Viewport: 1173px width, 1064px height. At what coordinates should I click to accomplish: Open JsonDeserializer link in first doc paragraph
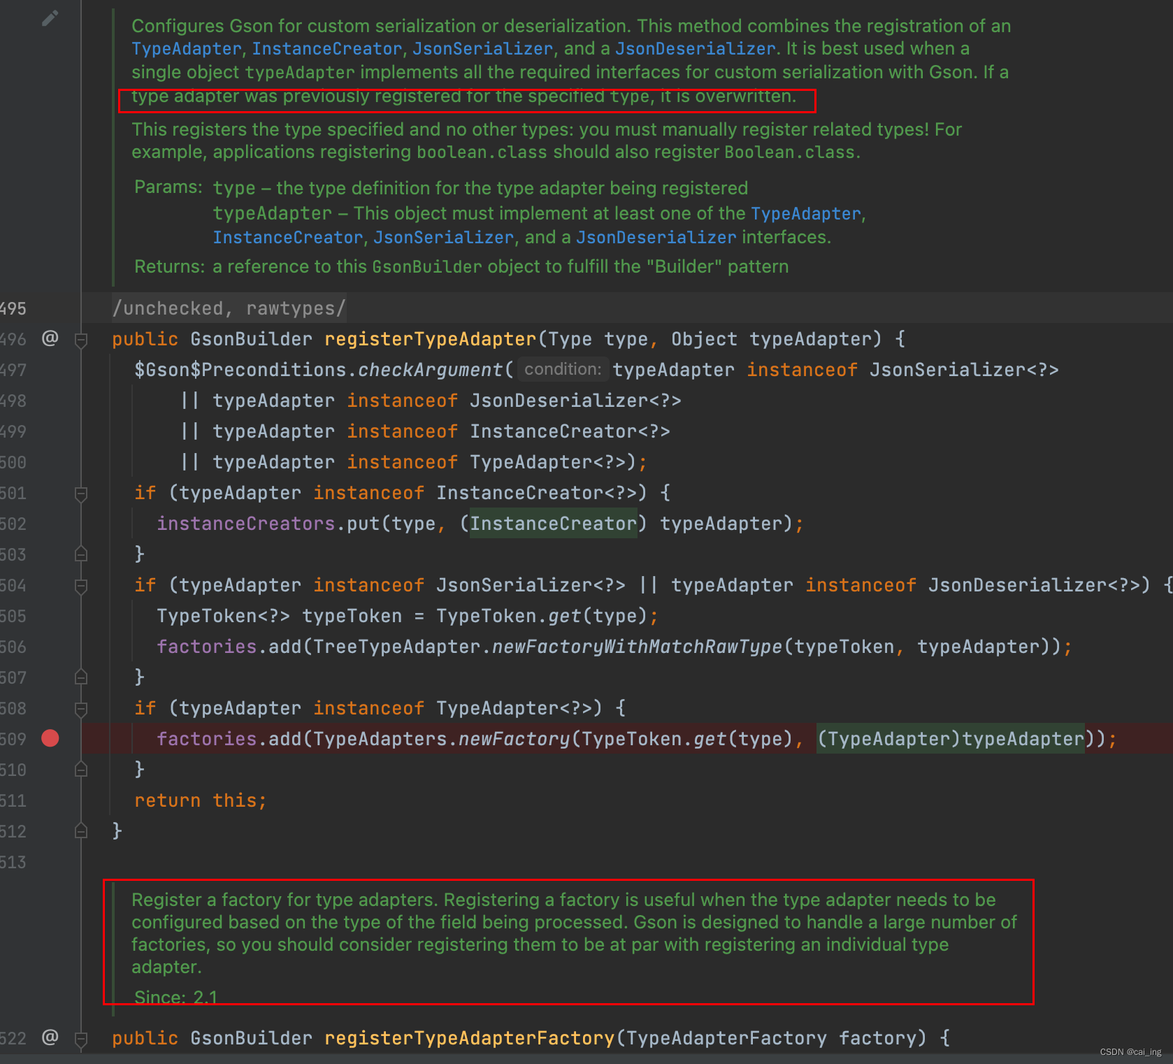(696, 49)
